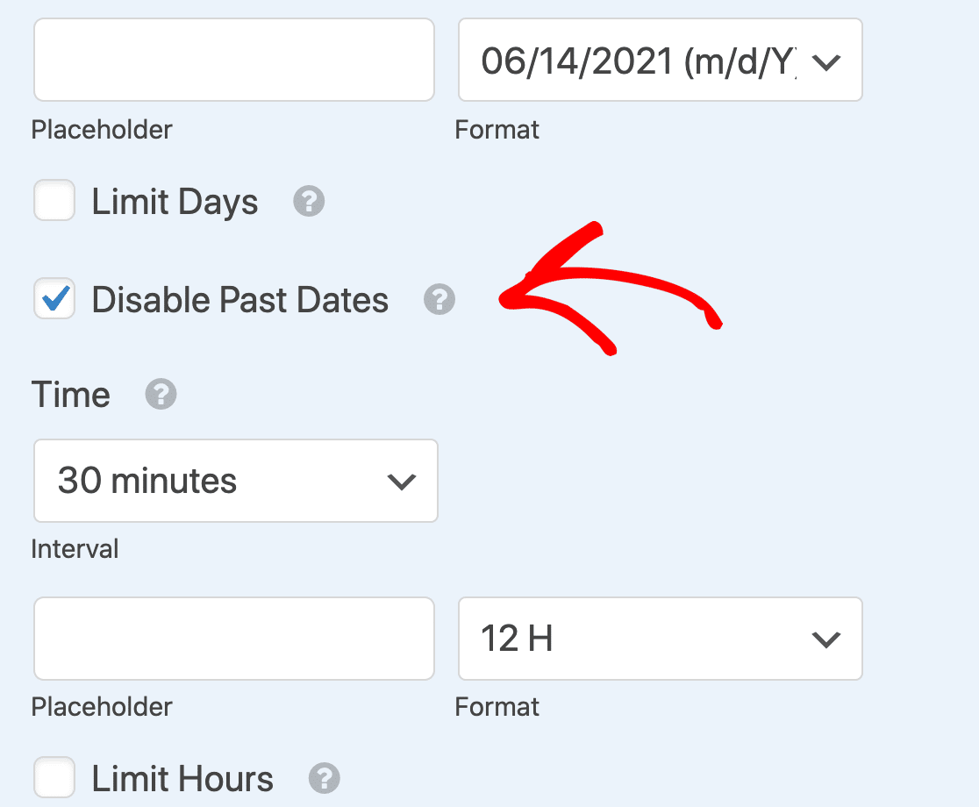Click inside the date Placeholder field
The width and height of the screenshot is (979, 807).
[x=233, y=60]
